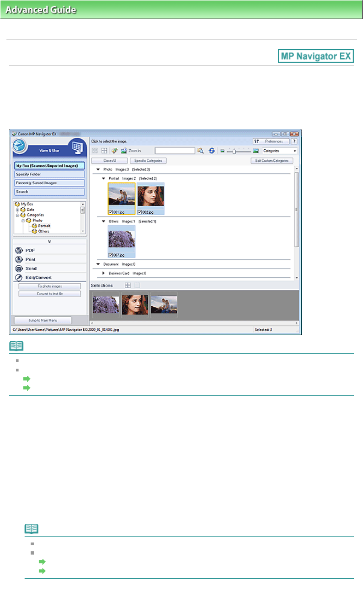This screenshot has width=363, height=592.
Task: Click the woman portrait in Selections strip
Action: [135, 305]
